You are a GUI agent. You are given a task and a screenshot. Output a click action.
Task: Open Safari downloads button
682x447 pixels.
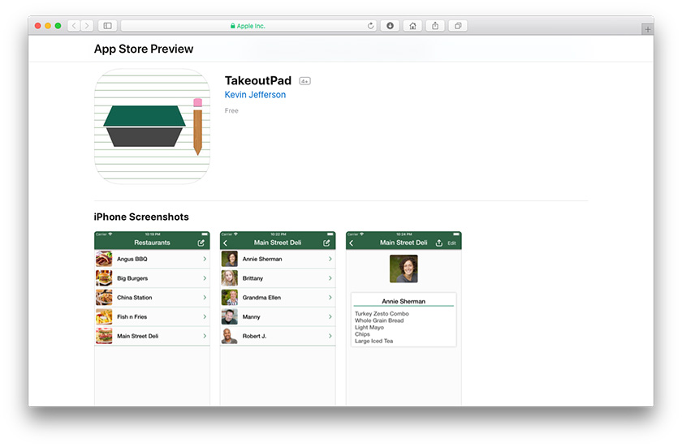point(391,26)
